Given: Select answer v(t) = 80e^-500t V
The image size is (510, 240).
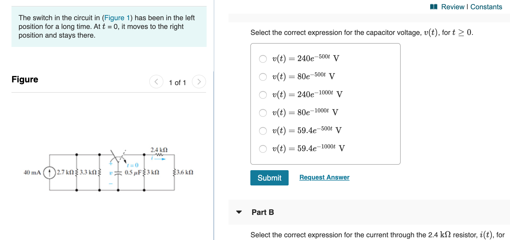Looking at the screenshot, I should point(263,77).
